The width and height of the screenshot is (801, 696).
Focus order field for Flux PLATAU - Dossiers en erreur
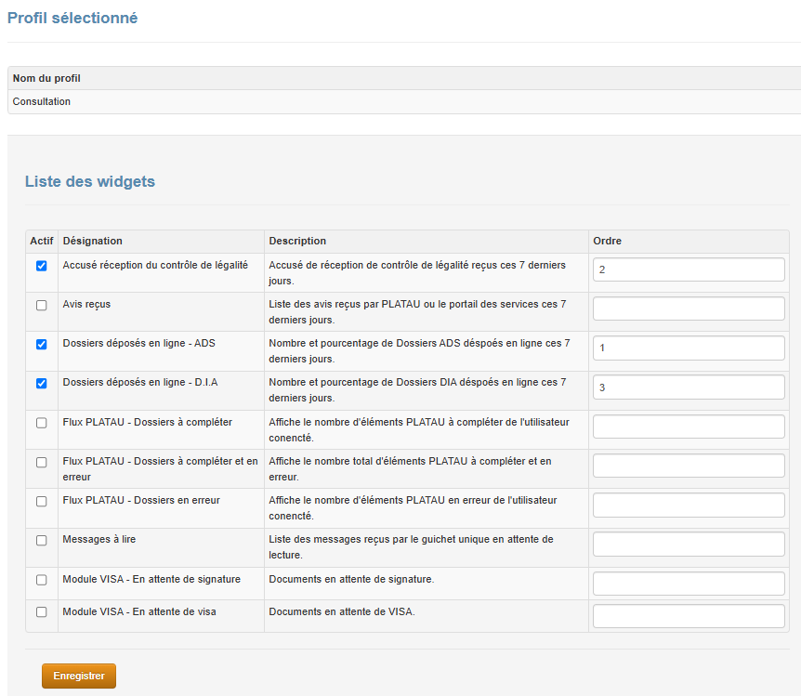click(688, 505)
